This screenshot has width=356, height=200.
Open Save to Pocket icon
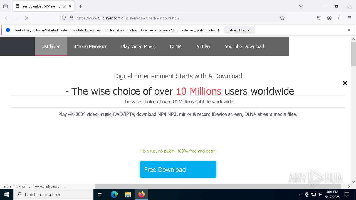point(319,18)
